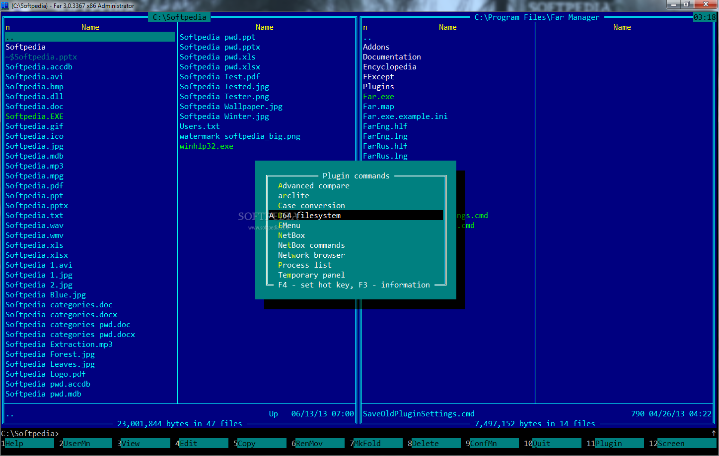The height and width of the screenshot is (456, 719).
Task: Click the 7 MkFold key bar button
Action: coord(376,444)
